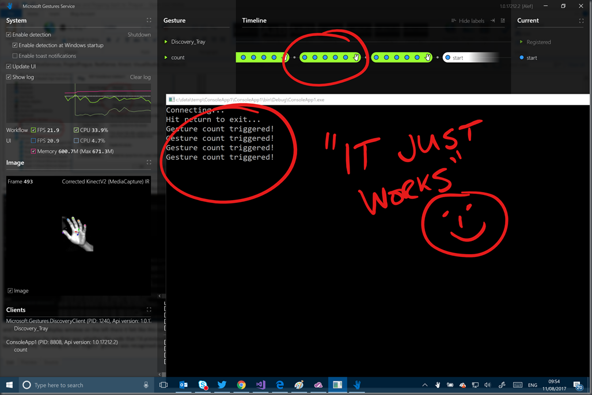
Task: Expand the Registered item in the Current panel
Action: coord(521,42)
